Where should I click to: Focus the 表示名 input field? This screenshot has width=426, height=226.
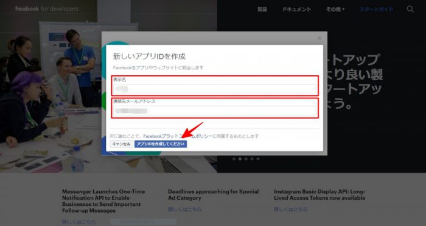(215, 89)
